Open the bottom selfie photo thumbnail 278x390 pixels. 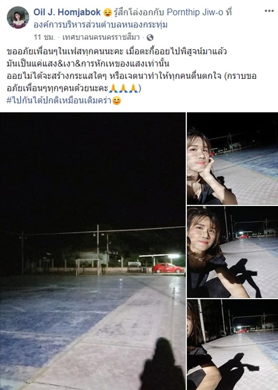click(232, 345)
